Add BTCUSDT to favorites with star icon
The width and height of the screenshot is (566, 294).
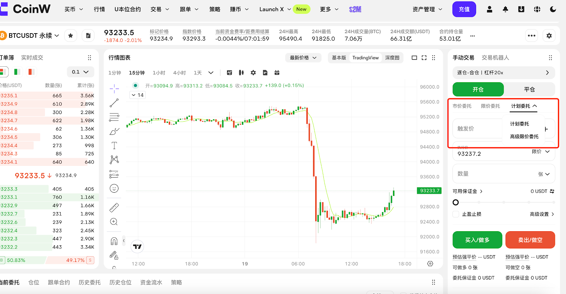coord(71,36)
